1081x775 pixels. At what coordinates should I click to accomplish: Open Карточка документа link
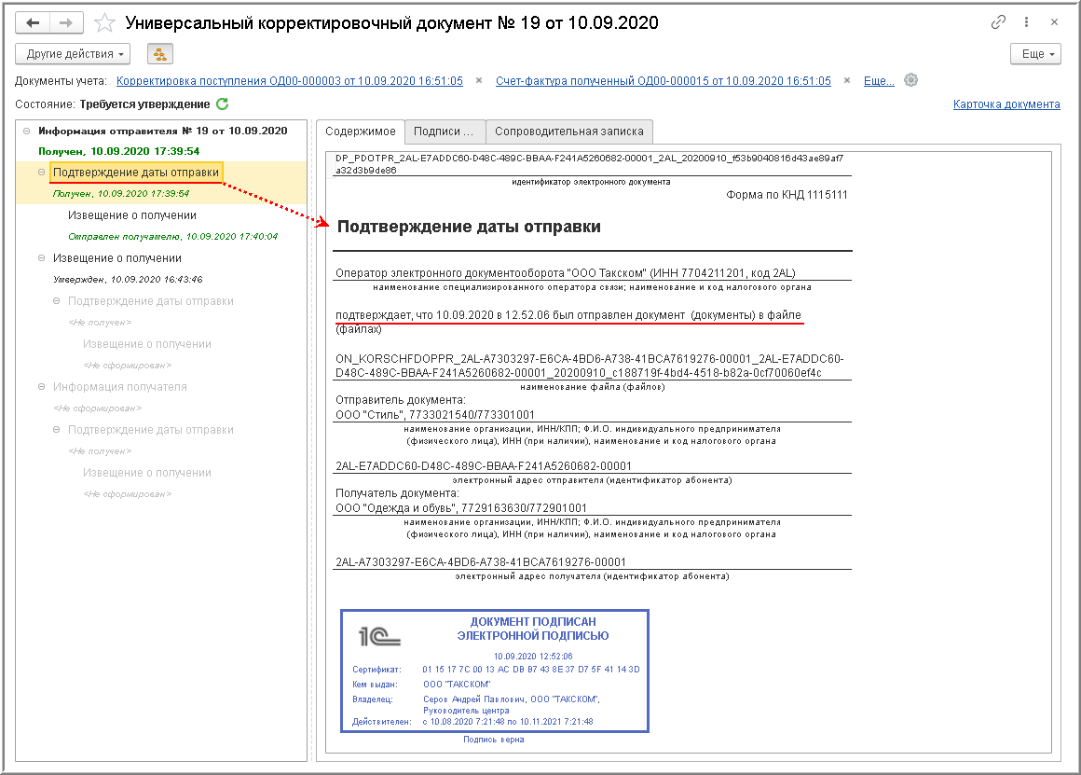1006,104
